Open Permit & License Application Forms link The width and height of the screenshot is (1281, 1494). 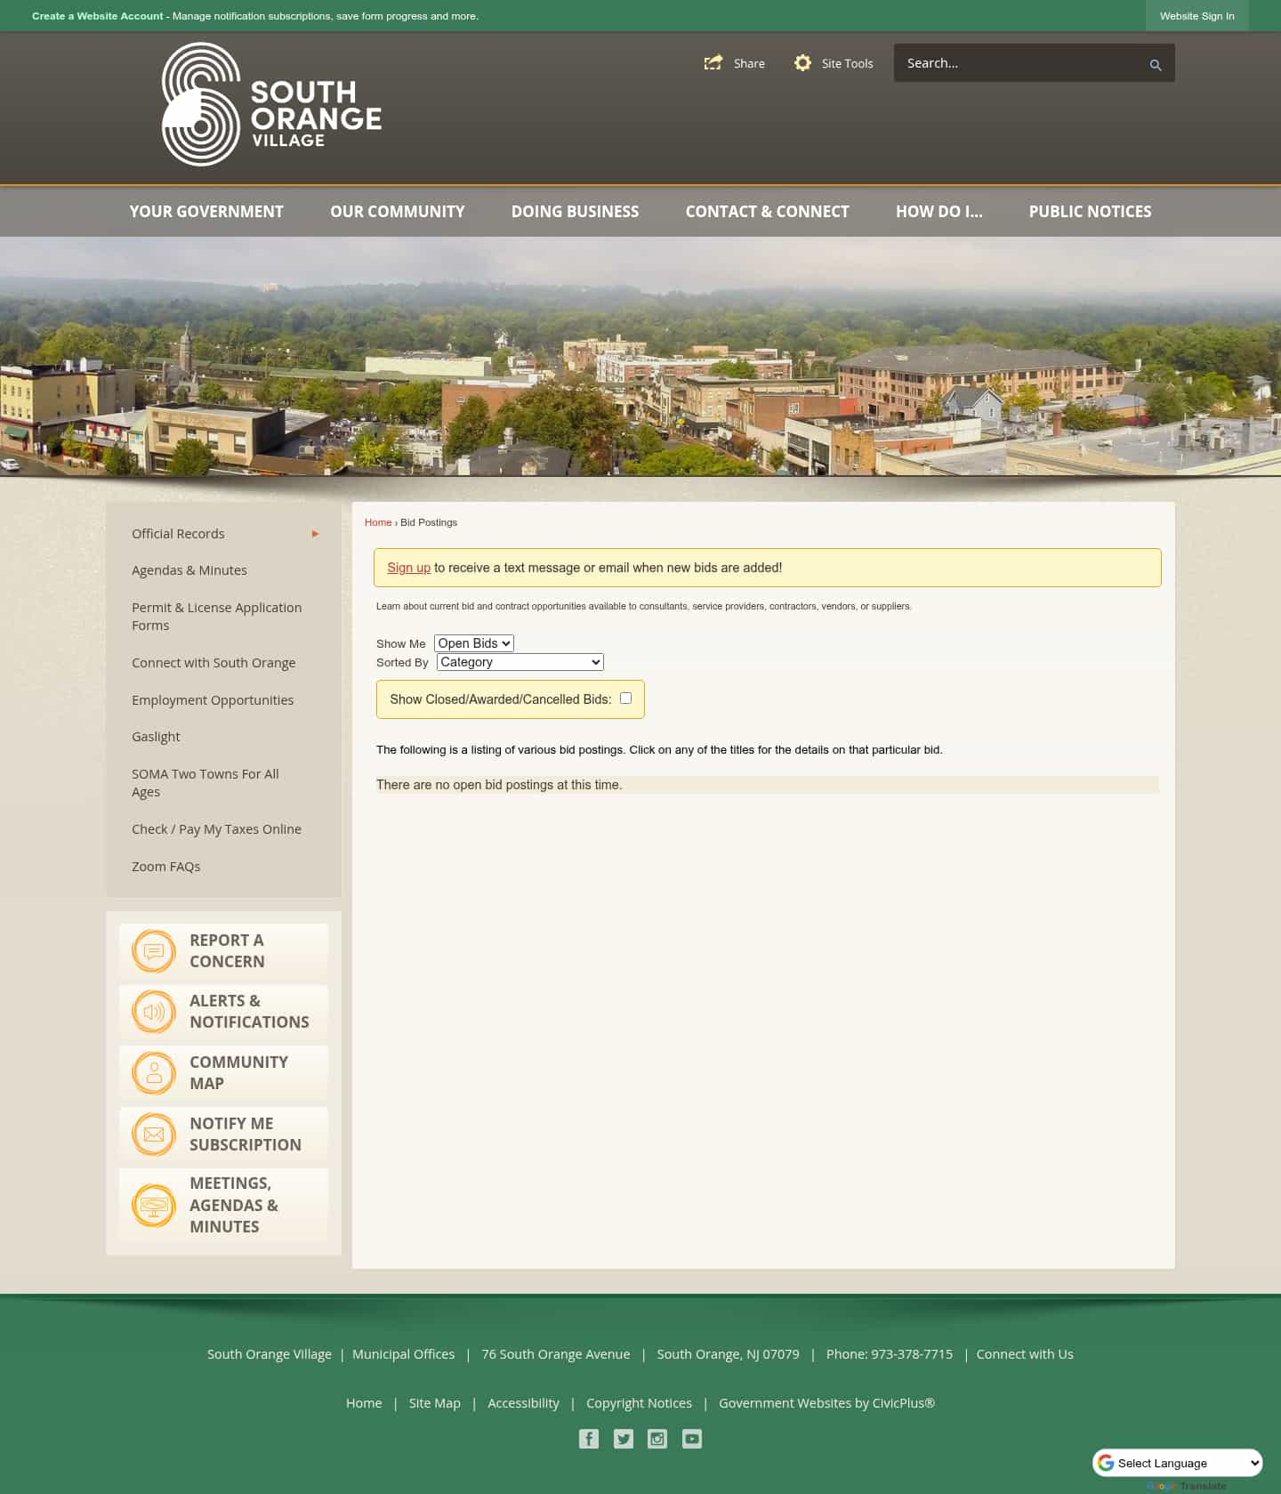(x=216, y=617)
